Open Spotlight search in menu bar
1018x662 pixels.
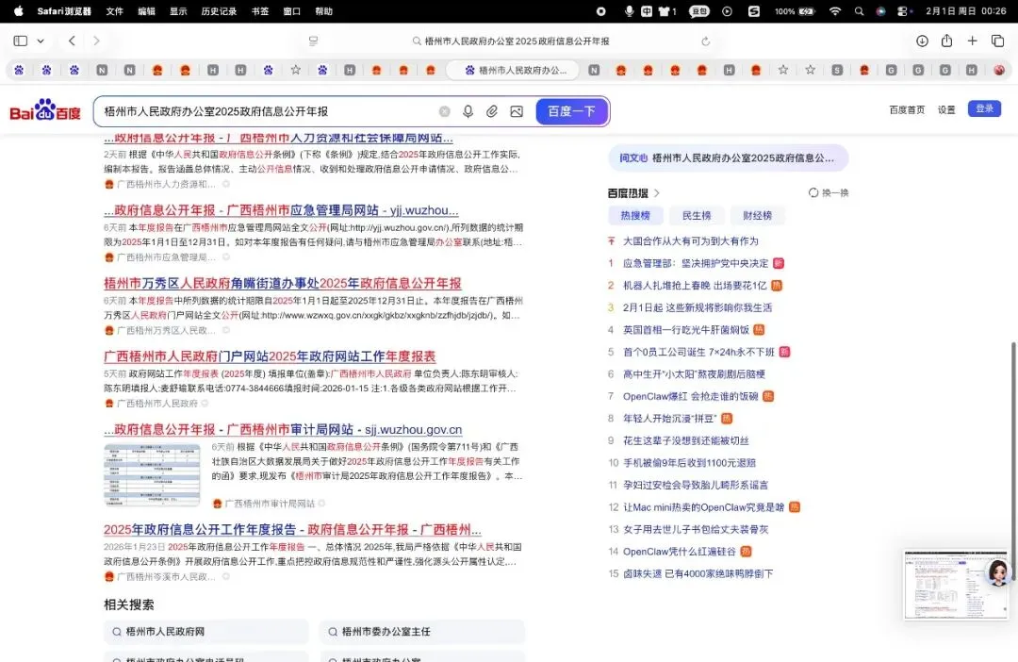[x=859, y=11]
